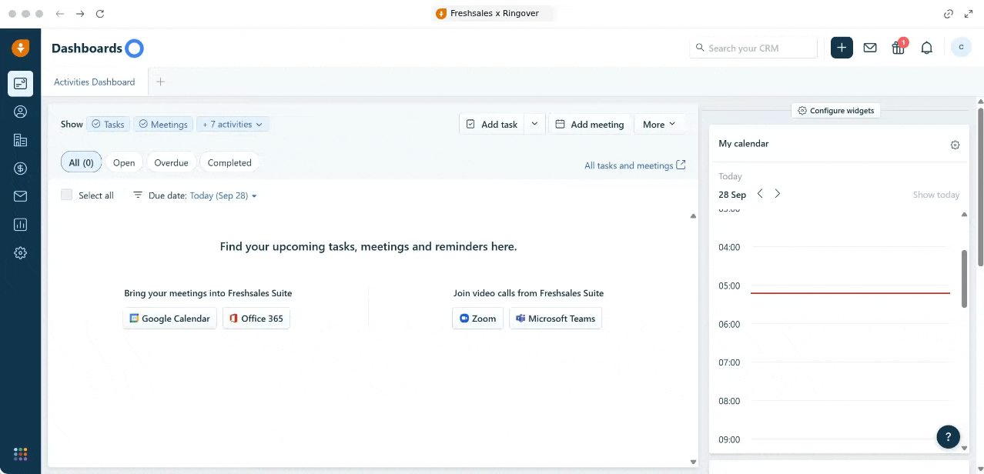Click the Search your CRM field
The image size is (984, 474).
(753, 48)
